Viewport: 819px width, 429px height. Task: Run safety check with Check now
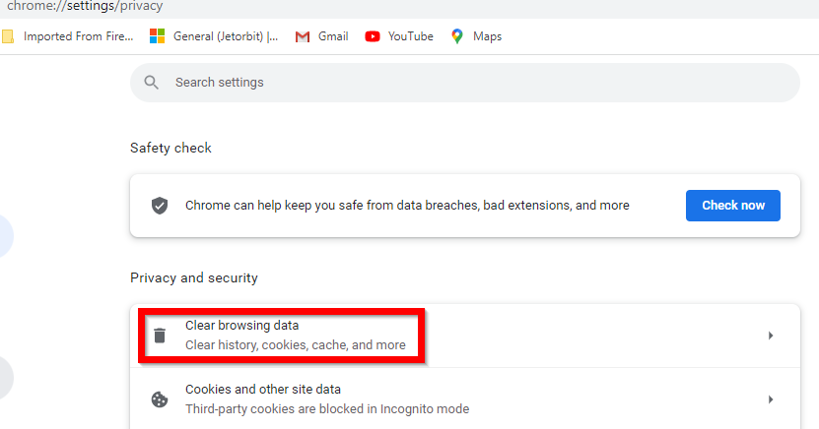pyautogui.click(x=733, y=206)
